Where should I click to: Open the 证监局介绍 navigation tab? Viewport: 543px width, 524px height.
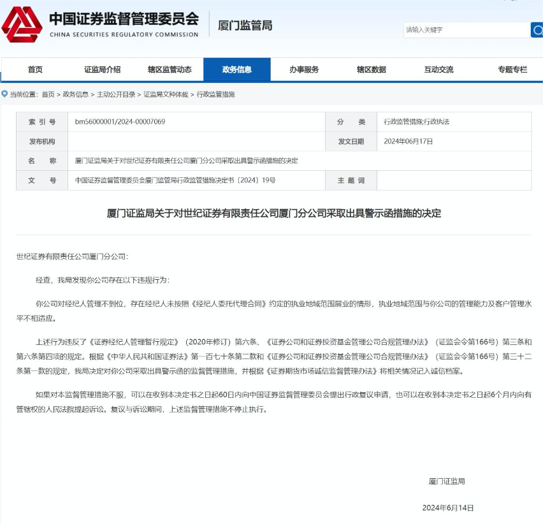click(102, 69)
